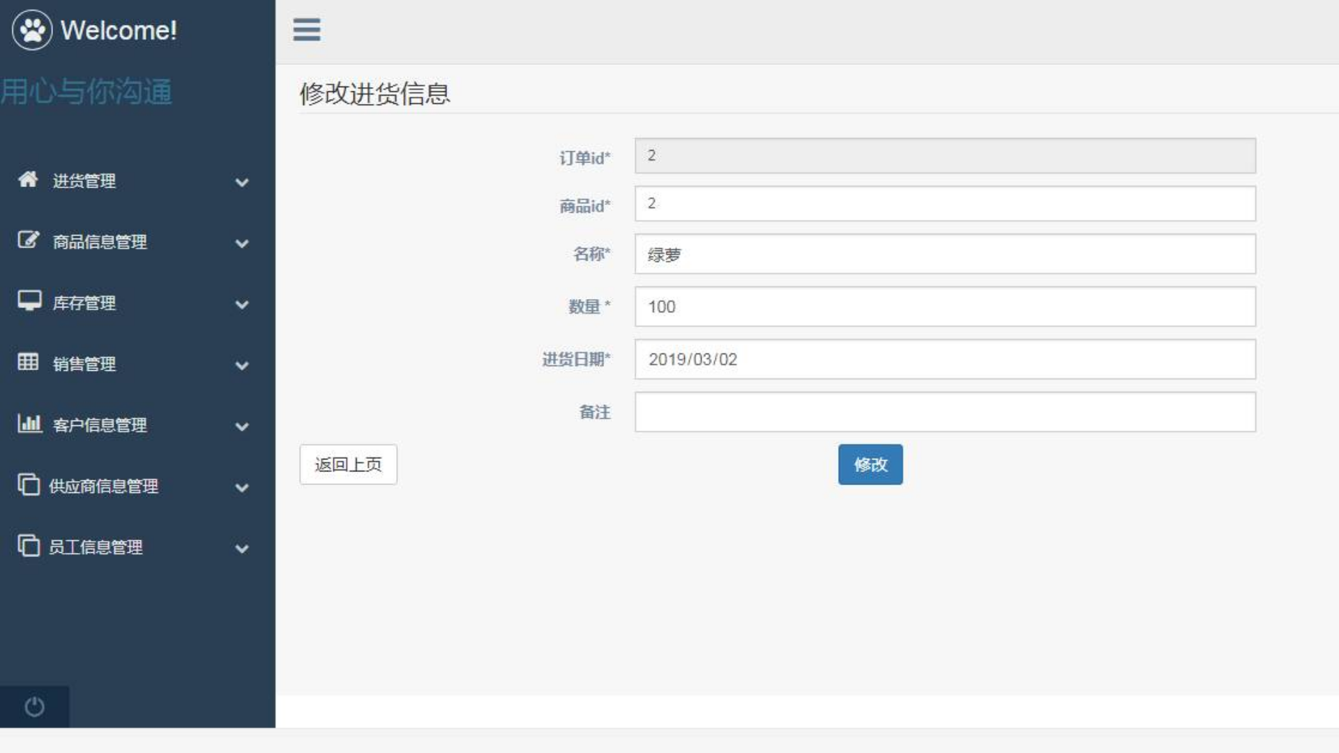
Task: Focus the 名称 field containing 绿萝
Action: tap(945, 254)
